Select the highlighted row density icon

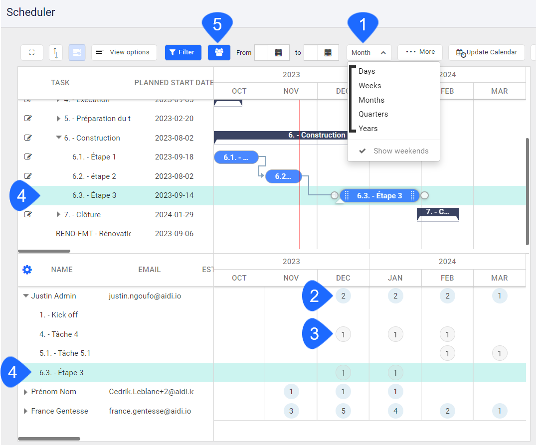click(x=77, y=52)
